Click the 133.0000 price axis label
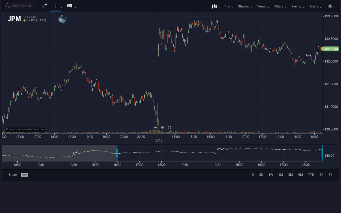The height and width of the screenshot is (213, 341). pos(331,16)
